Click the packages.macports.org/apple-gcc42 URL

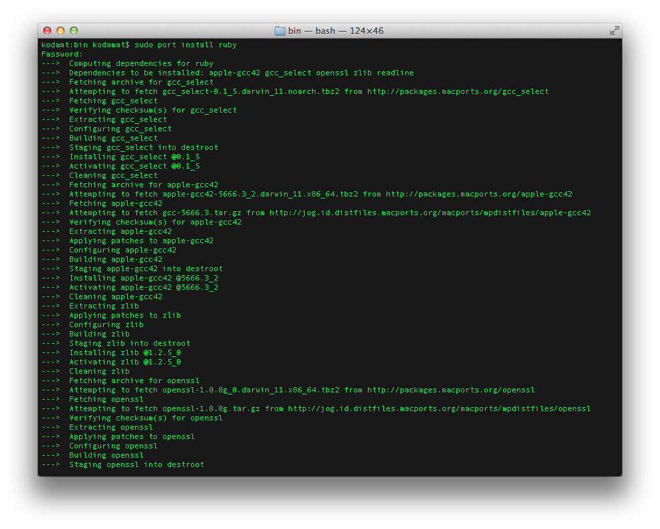[x=479, y=195]
